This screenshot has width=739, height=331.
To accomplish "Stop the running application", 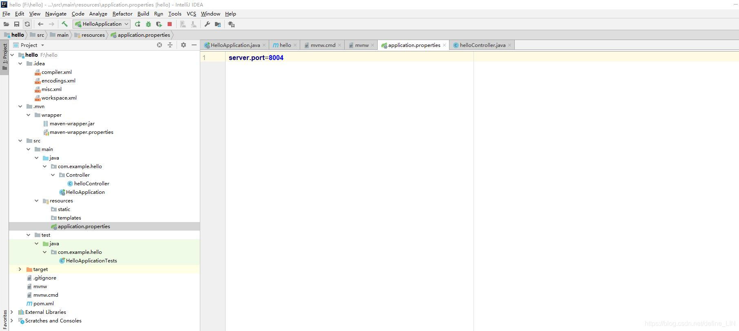I will [x=170, y=24].
